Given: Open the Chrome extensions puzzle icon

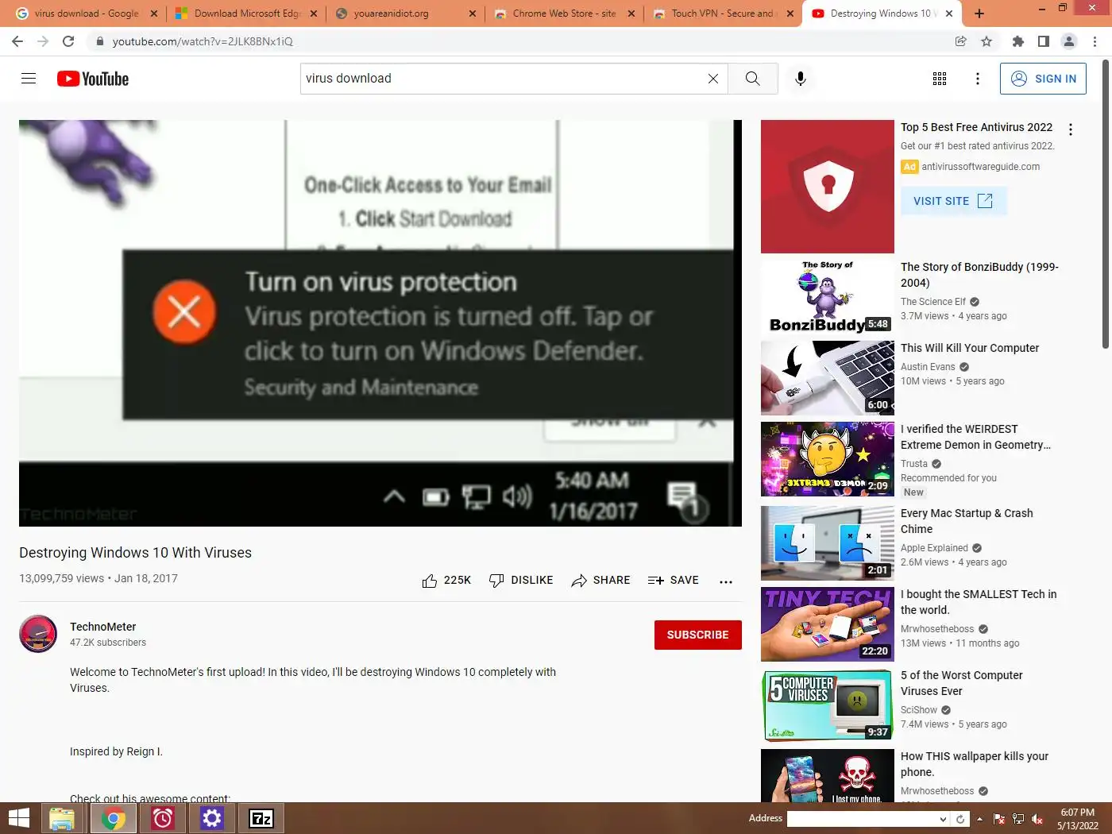Looking at the screenshot, I should 1018,41.
